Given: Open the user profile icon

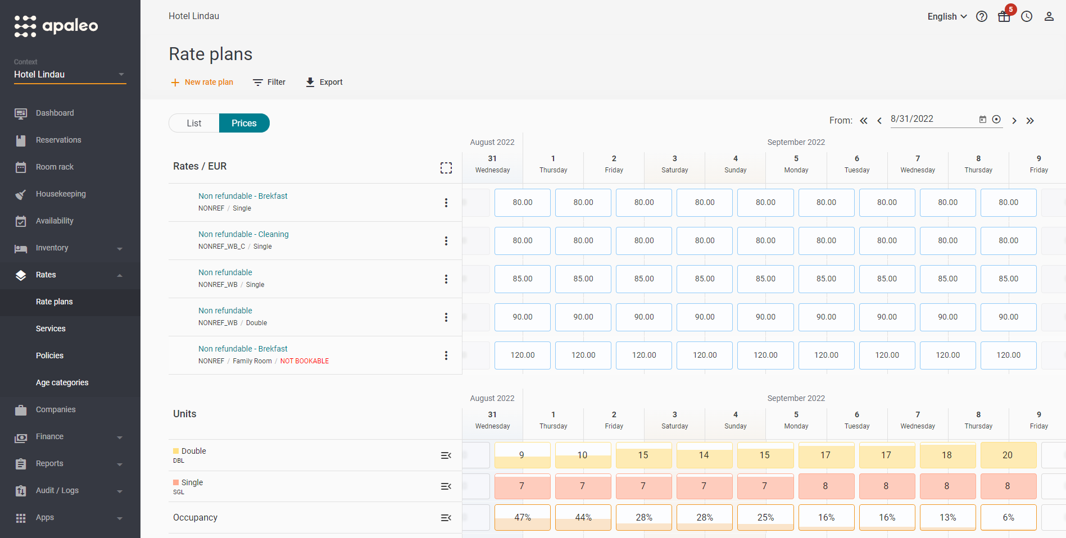Looking at the screenshot, I should [x=1049, y=16].
